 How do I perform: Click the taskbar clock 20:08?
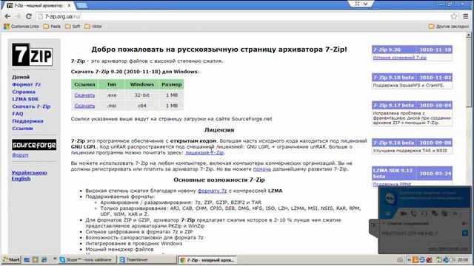[463, 259]
